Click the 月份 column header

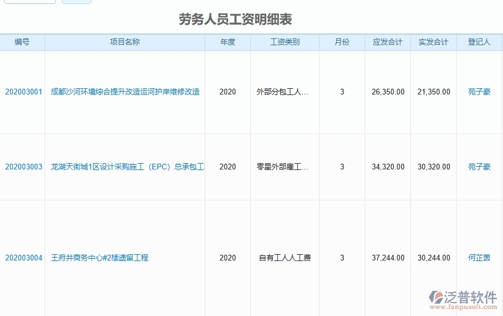click(x=342, y=42)
